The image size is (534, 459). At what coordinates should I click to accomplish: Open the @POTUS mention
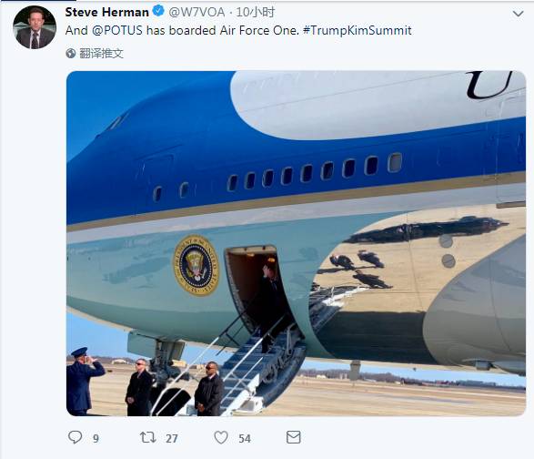pyautogui.click(x=117, y=30)
